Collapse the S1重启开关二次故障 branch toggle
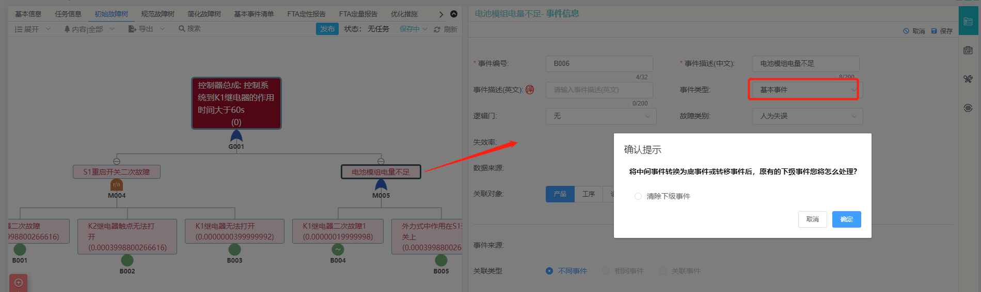Viewport: 981px width, 292px height. (117, 161)
